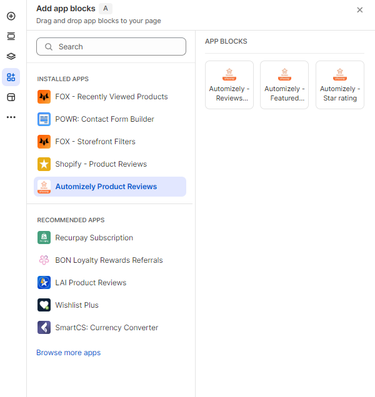Click the Automizely - Featured... block icon
This screenshot has width=375, height=397.
point(284,74)
